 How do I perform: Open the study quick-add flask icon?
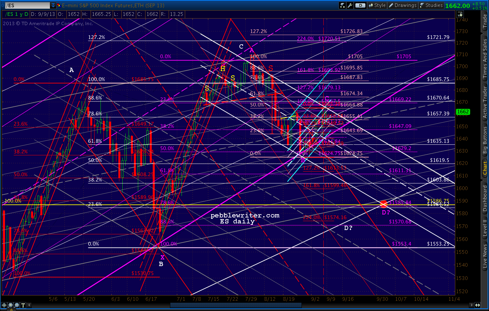pos(342,5)
